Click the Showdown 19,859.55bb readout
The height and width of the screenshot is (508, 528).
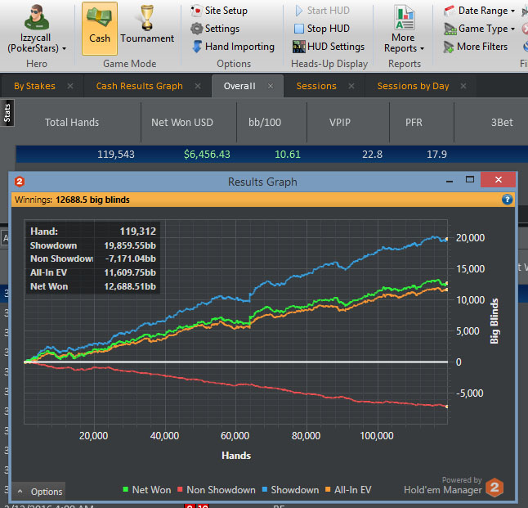tap(92, 245)
